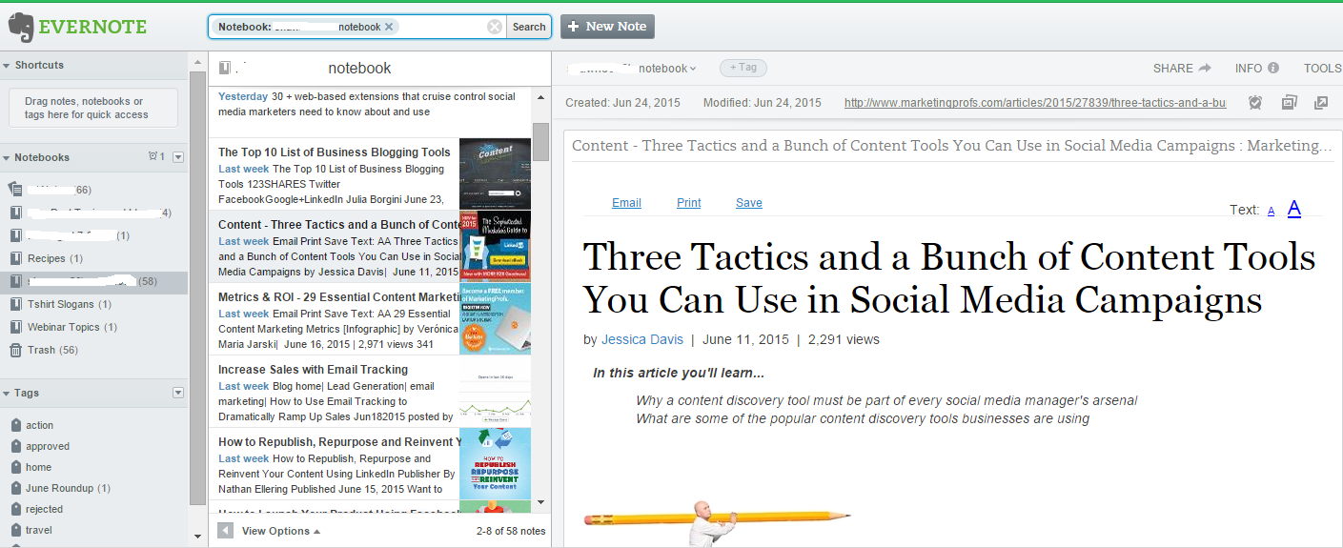Open the Notebooks options dropdown

178,157
